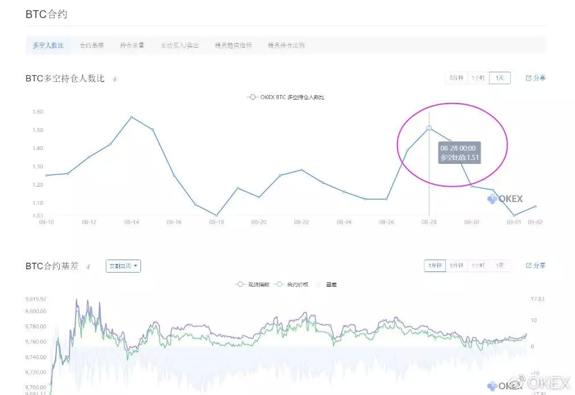Click the 08-14 peak data point on chart

point(131,117)
